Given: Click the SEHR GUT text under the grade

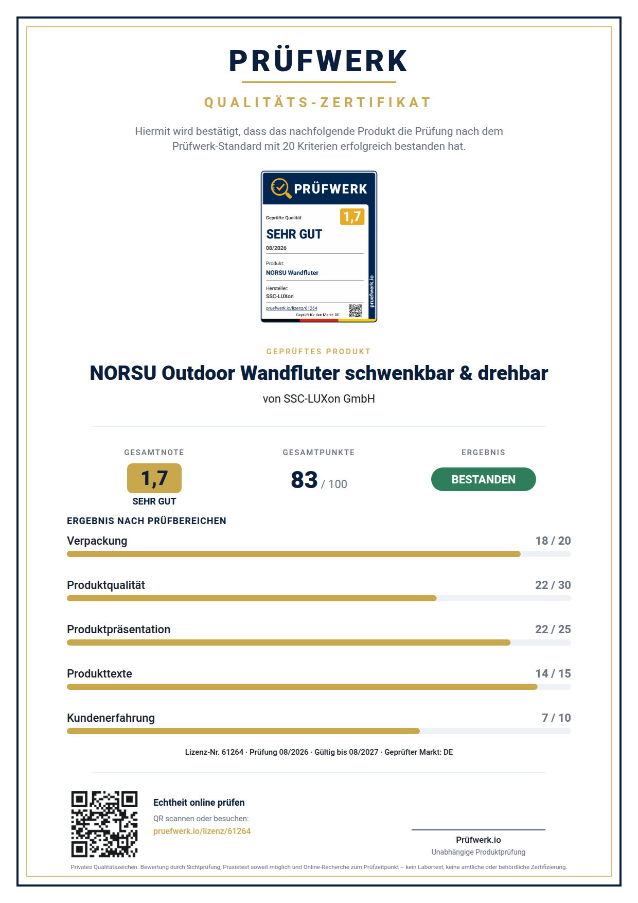Looking at the screenshot, I should point(154,501).
